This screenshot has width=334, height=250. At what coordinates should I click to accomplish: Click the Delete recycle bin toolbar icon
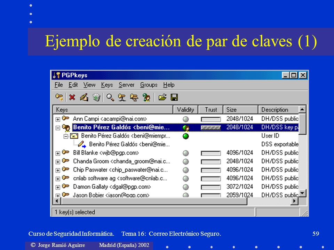(x=96, y=97)
